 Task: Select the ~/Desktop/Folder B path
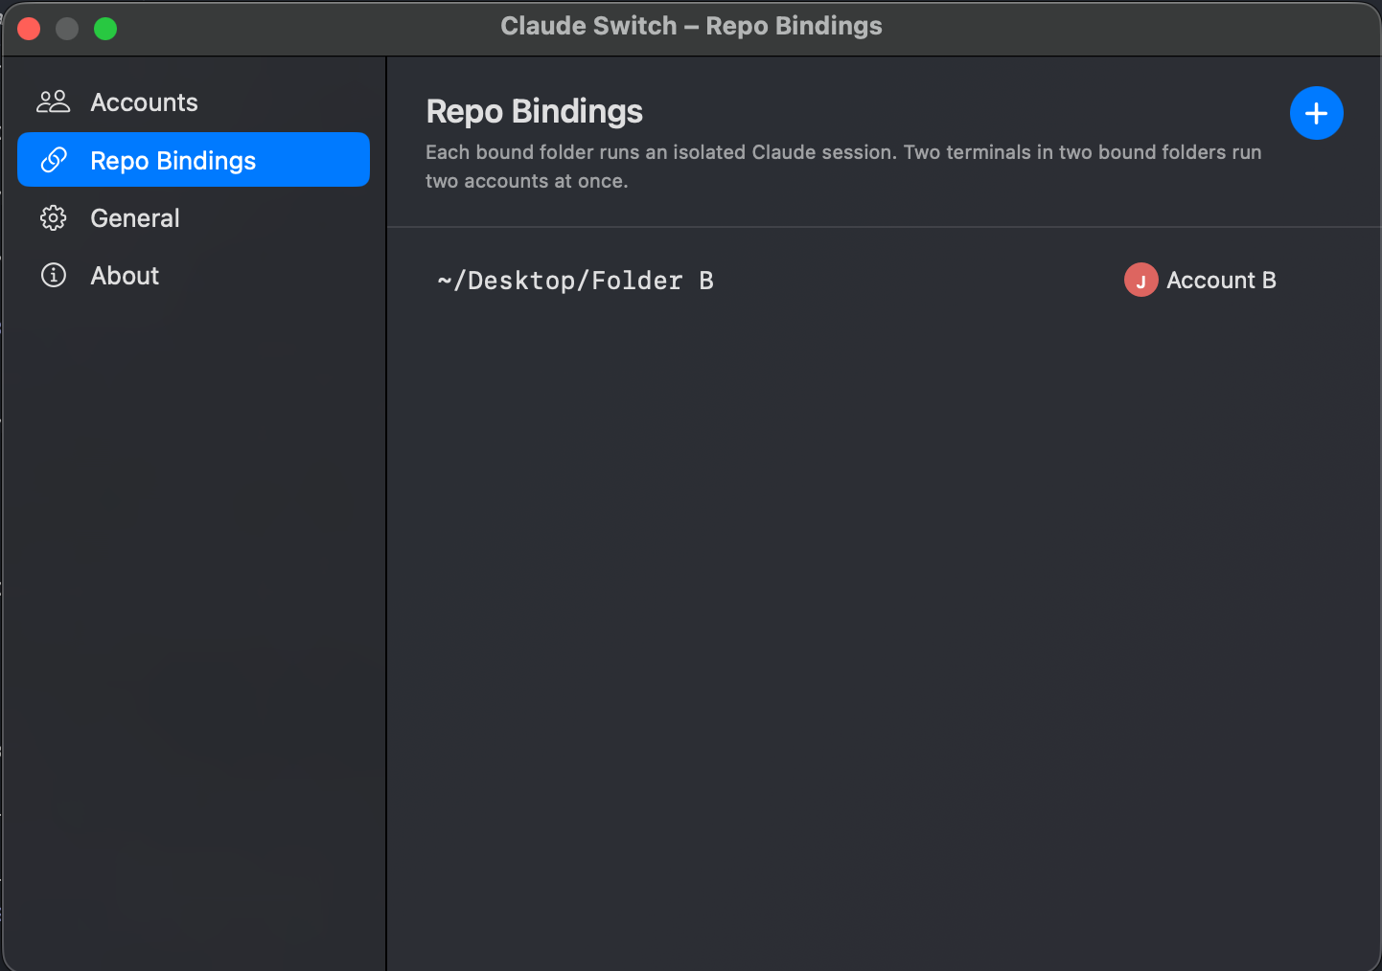pyautogui.click(x=575, y=281)
